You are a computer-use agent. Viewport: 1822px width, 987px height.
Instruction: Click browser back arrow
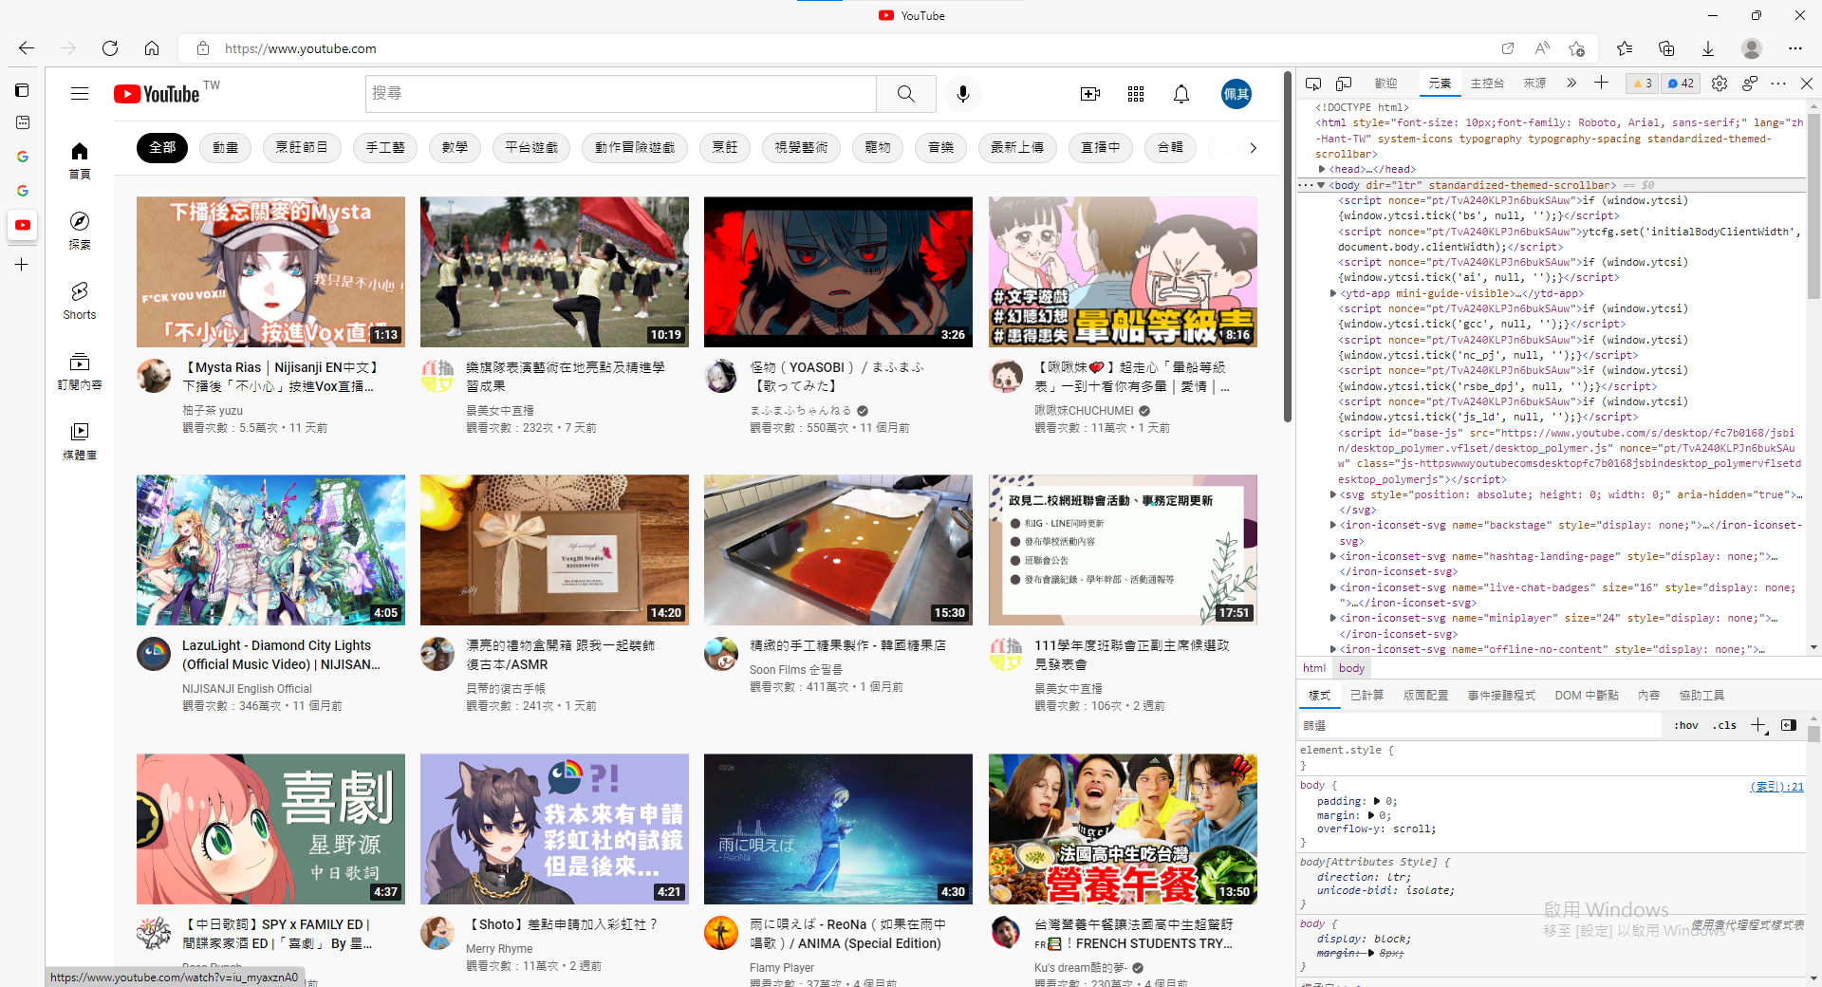tap(27, 48)
